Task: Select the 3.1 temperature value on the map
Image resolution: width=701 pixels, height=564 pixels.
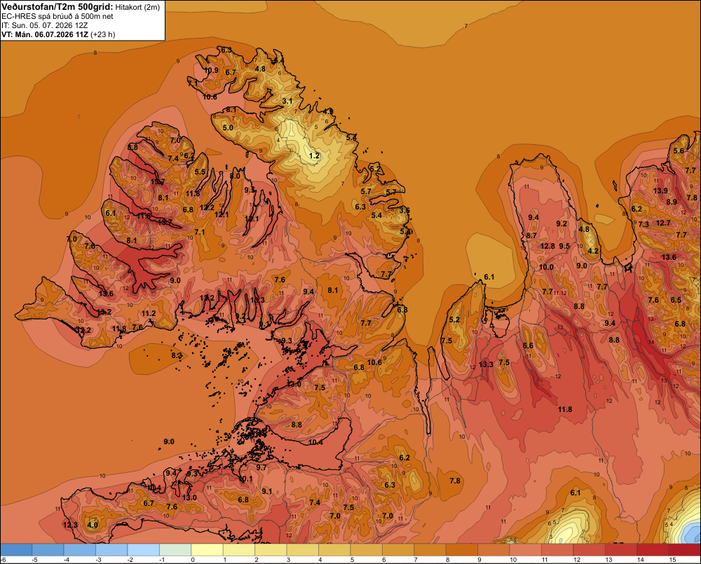Action: [x=287, y=101]
